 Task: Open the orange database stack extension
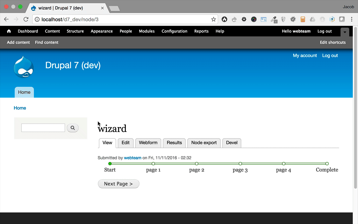[303, 20]
